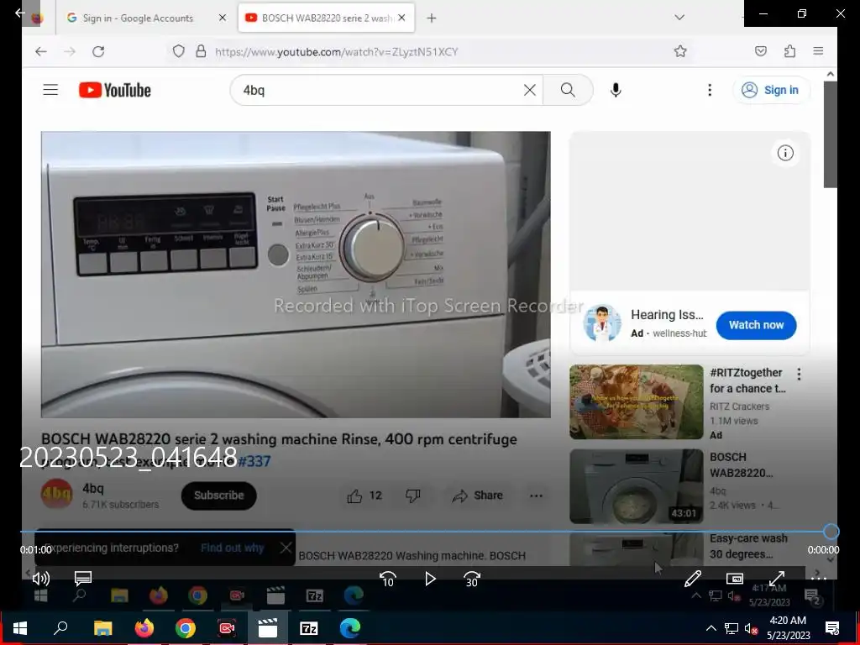The image size is (860, 645).
Task: Open Firefox's application hamburger menu
Action: (x=818, y=51)
